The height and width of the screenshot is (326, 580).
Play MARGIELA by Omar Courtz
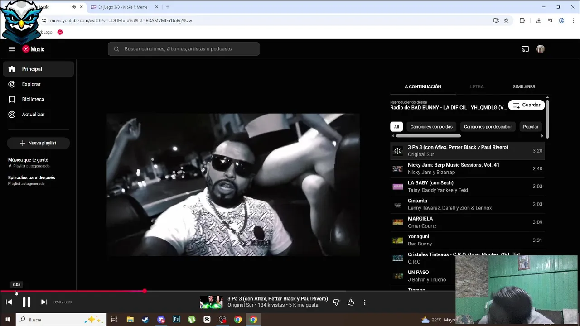(x=467, y=222)
